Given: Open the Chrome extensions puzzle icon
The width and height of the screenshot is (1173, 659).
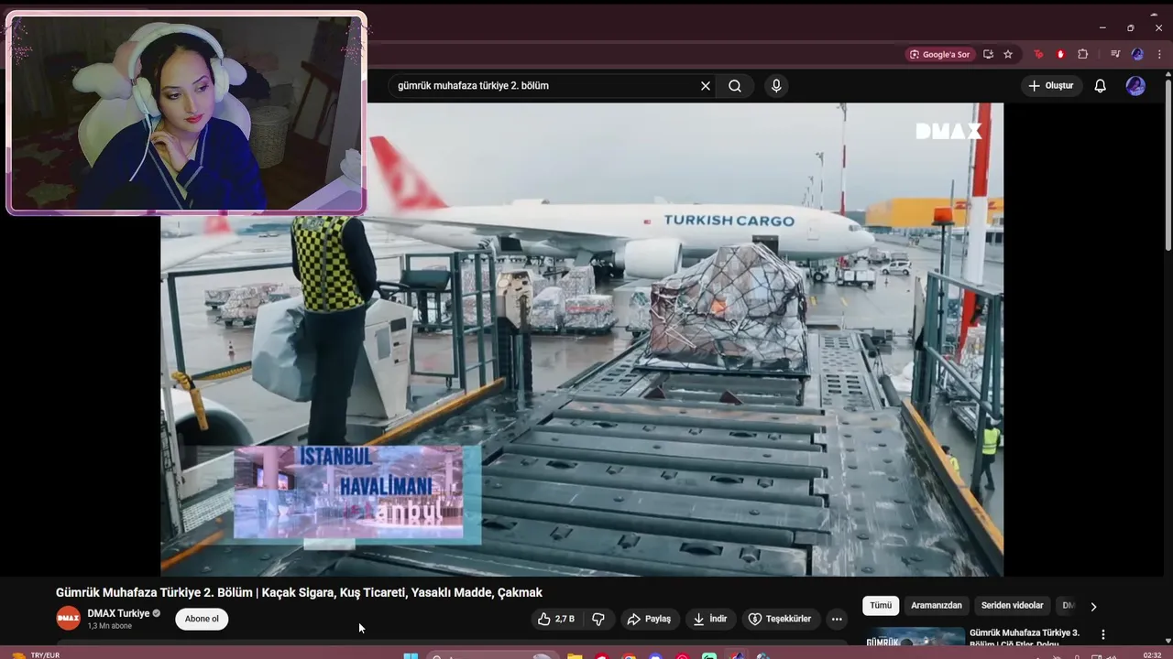Looking at the screenshot, I should click(1082, 55).
